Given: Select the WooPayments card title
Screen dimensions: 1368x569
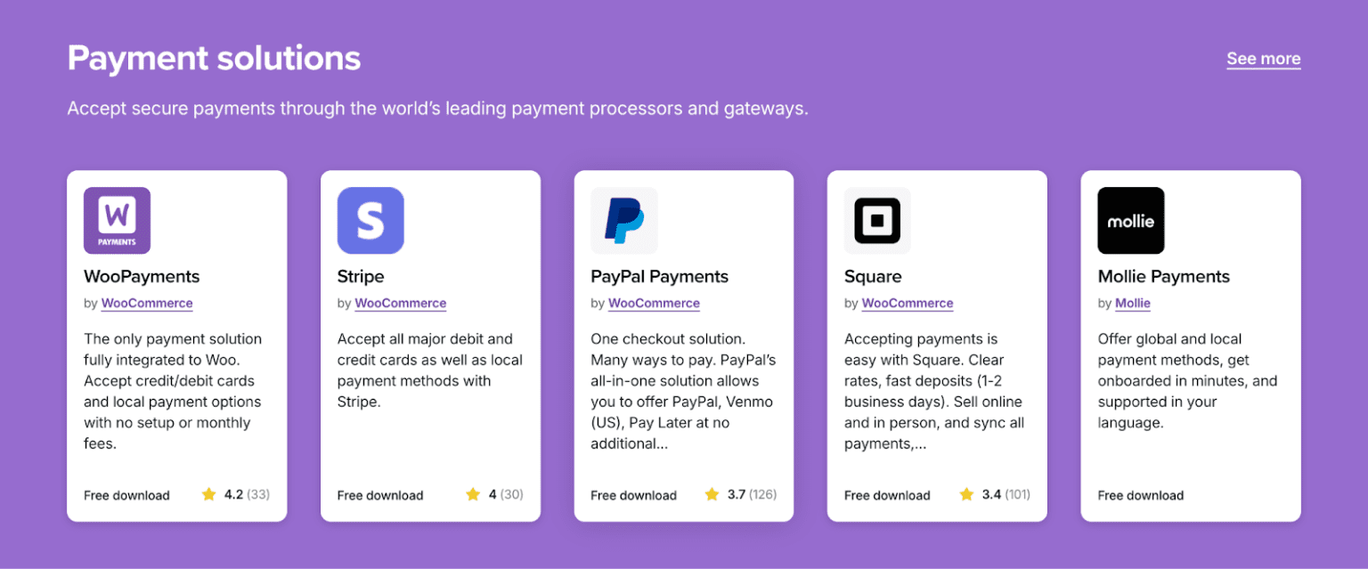Looking at the screenshot, I should pos(141,276).
